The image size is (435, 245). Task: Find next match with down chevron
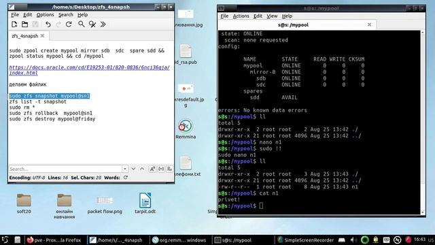coord(133,169)
